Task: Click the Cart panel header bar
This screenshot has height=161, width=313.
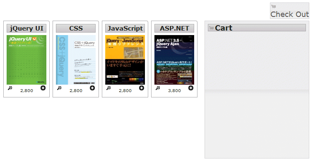Action: (257, 28)
